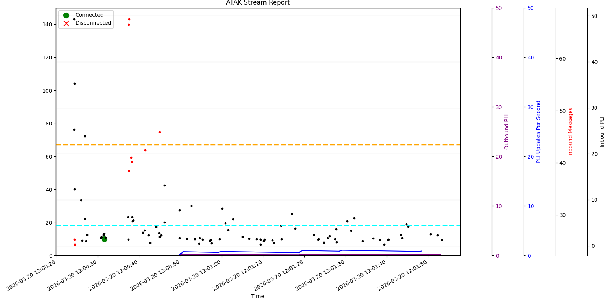Click the 140 tick on left axis
The height and width of the screenshot is (305, 611).
47,24
